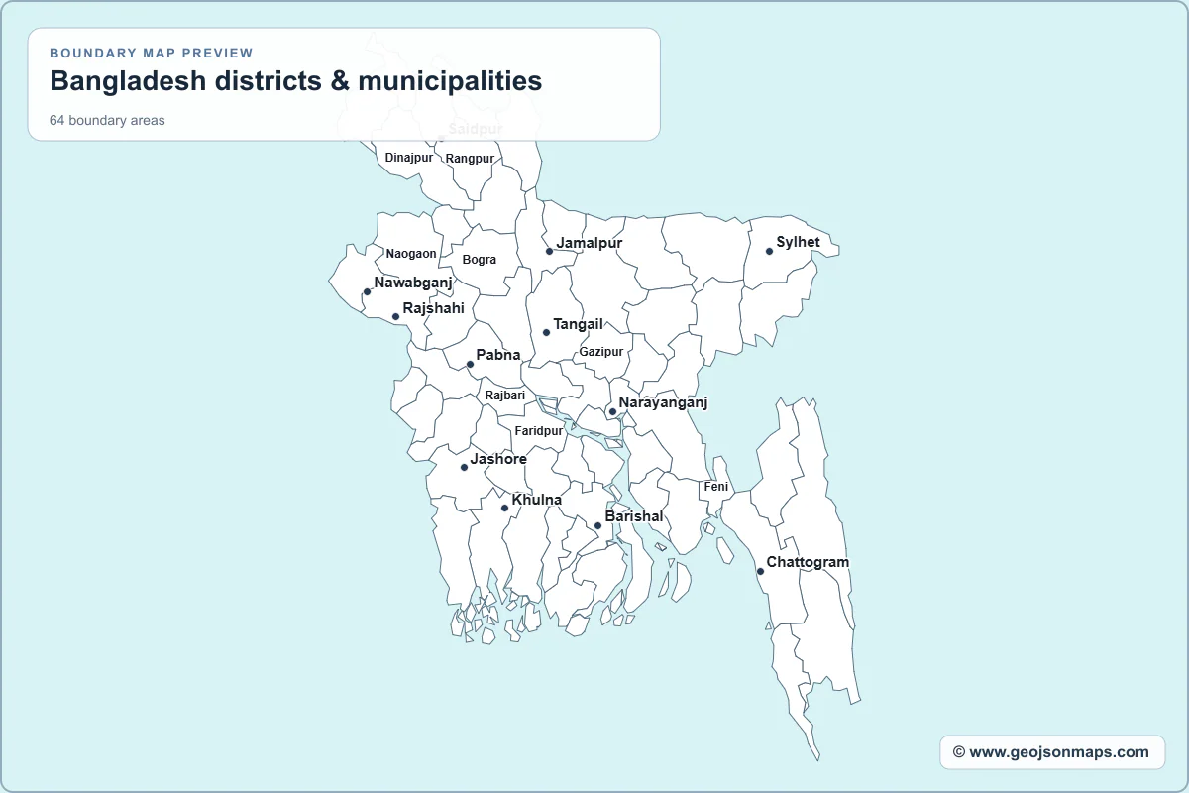1189x793 pixels.
Task: Click the Barishal city marker dot
Action: (597, 525)
